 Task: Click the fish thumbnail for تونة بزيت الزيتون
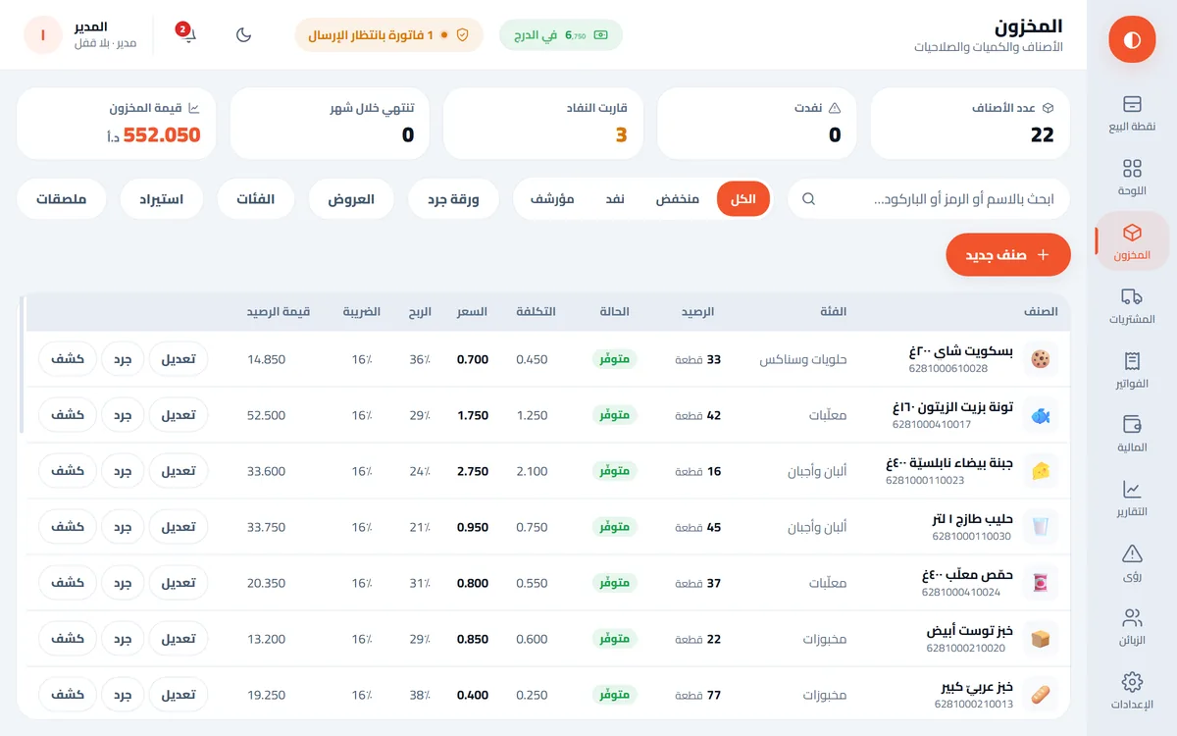[x=1041, y=415]
